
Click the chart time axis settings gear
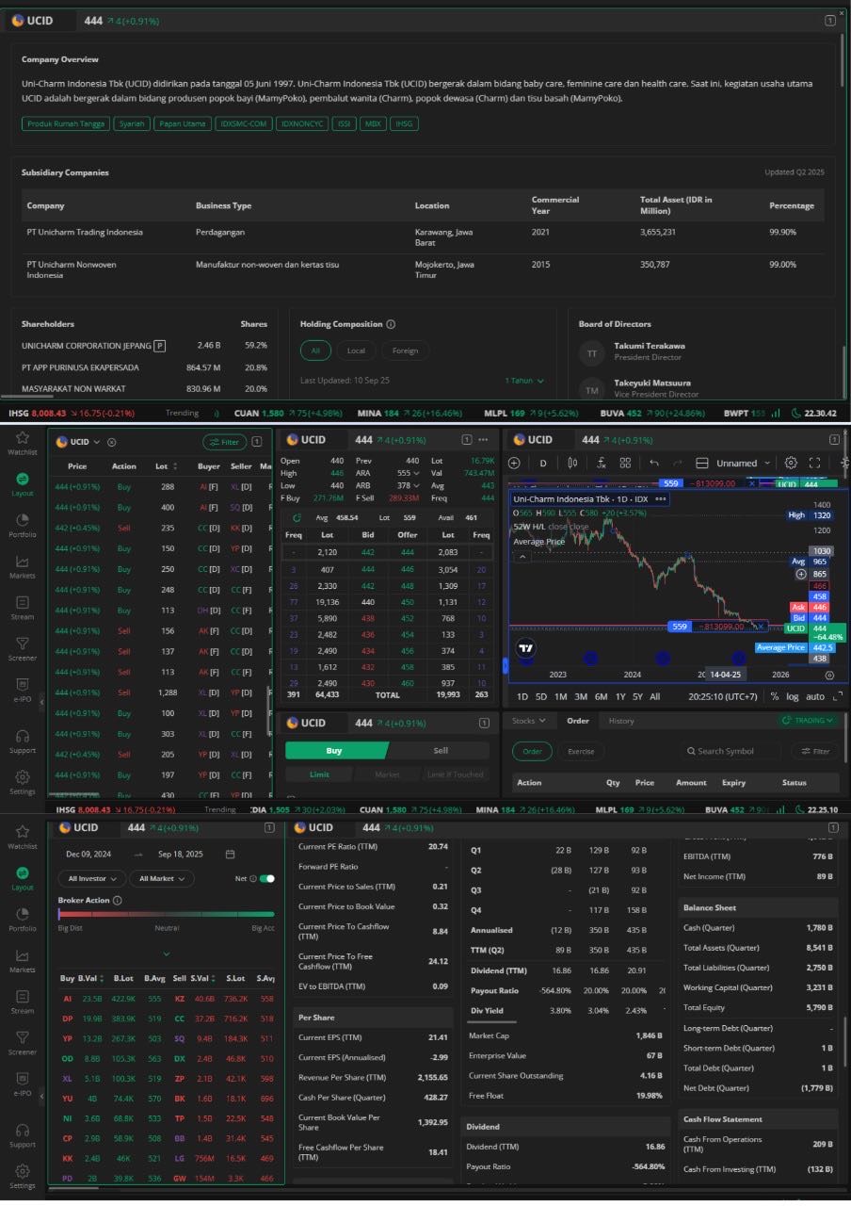[829, 675]
